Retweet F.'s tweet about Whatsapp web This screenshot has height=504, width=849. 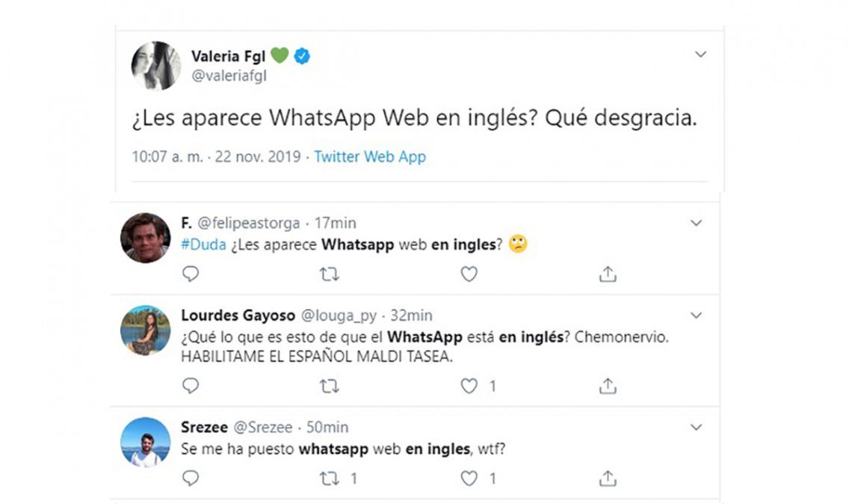(330, 274)
